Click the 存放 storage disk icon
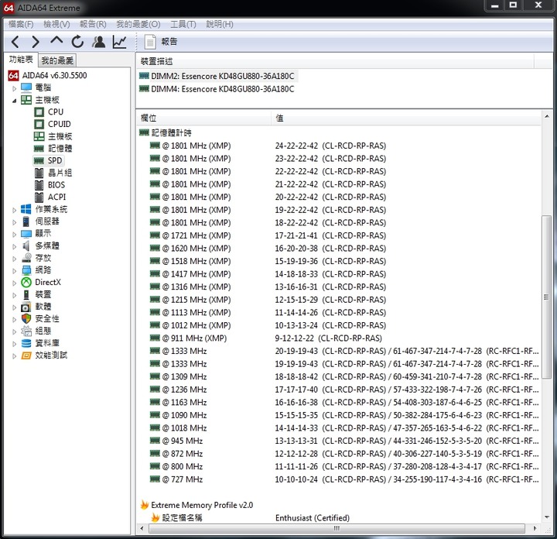 click(x=26, y=258)
